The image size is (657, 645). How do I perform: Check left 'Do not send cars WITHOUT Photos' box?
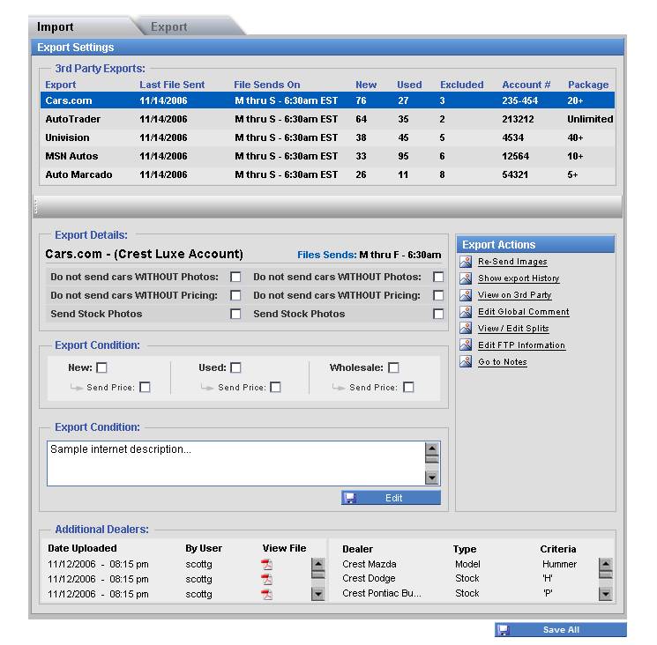point(235,277)
